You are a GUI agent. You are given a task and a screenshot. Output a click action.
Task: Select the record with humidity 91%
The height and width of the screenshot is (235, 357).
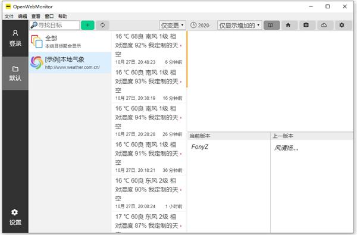(149, 157)
